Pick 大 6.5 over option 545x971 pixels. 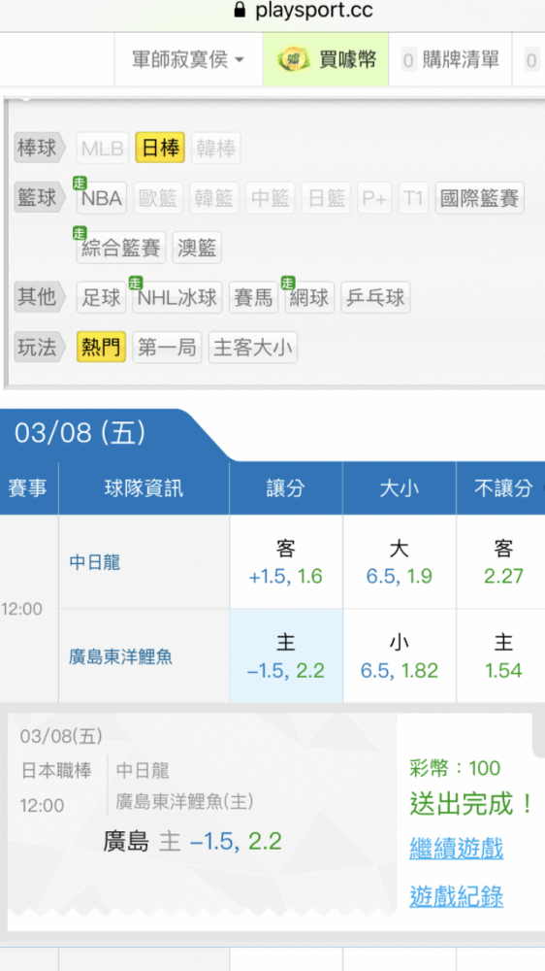pyautogui.click(x=399, y=561)
